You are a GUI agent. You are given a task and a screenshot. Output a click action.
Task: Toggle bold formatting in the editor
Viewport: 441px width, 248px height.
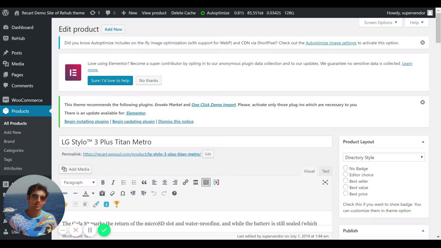point(103,182)
